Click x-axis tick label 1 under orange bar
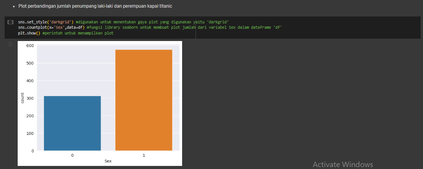This screenshot has height=169, width=423. point(144,156)
